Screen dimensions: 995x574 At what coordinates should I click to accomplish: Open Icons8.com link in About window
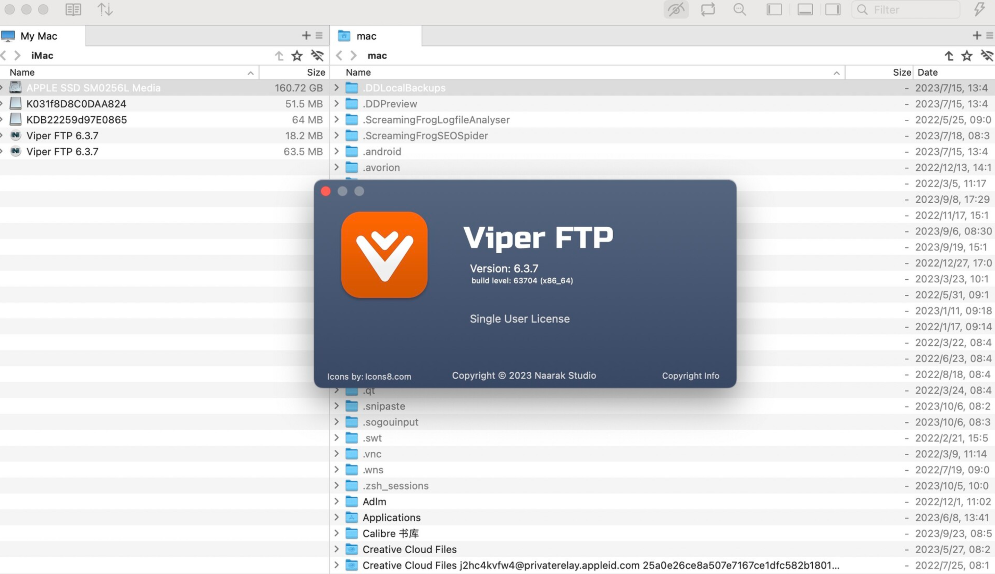(x=388, y=377)
